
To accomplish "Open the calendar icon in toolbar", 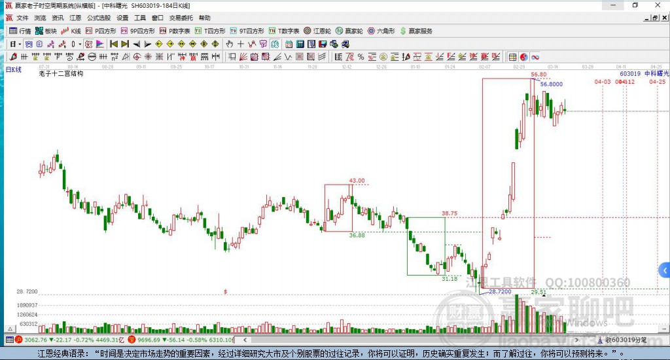I will (289, 44).
